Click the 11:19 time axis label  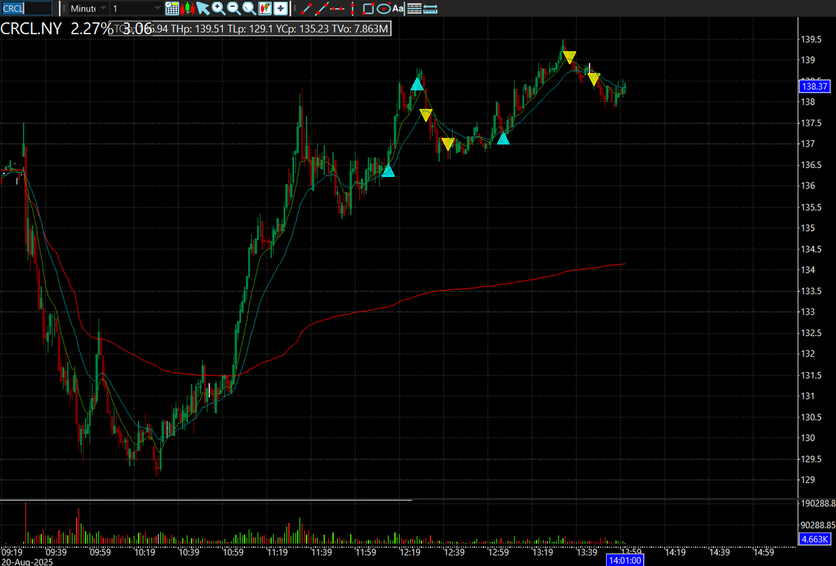coord(277,551)
